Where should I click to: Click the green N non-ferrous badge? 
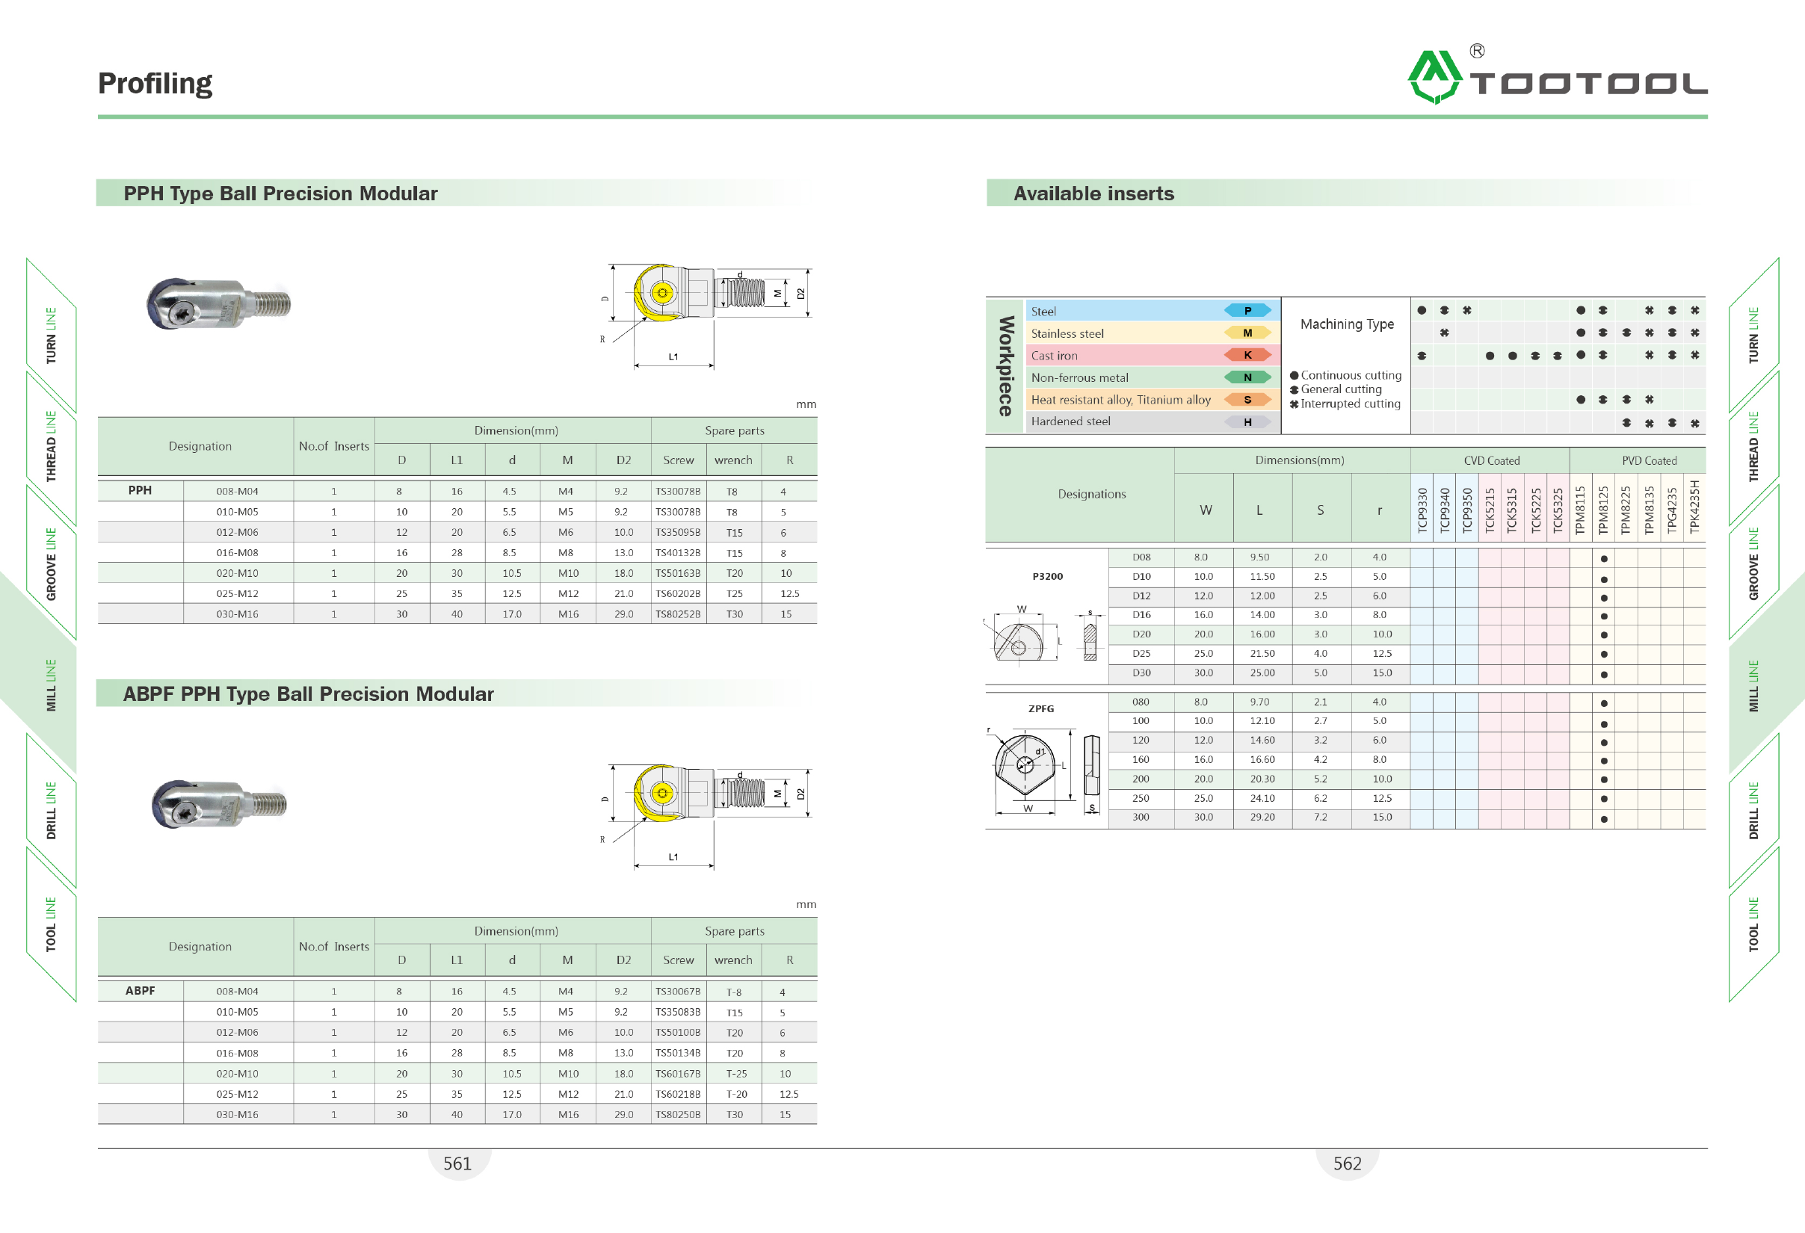point(1247,377)
